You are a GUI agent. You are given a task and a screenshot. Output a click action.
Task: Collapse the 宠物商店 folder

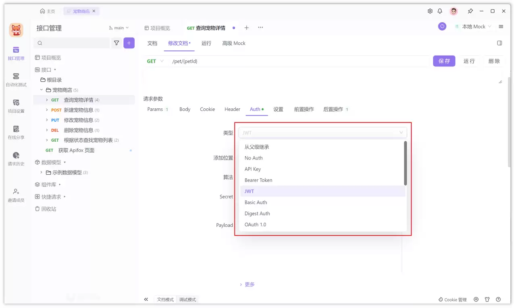pyautogui.click(x=42, y=90)
